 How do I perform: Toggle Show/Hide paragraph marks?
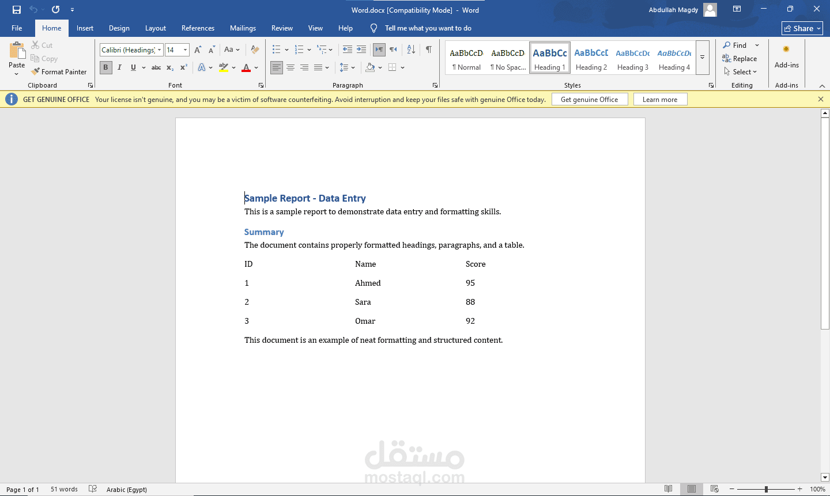429,50
